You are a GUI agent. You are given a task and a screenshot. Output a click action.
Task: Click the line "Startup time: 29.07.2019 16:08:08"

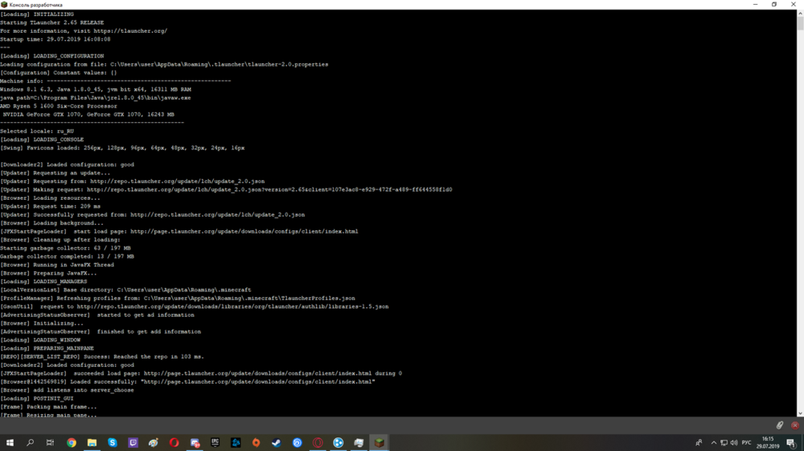pos(55,39)
